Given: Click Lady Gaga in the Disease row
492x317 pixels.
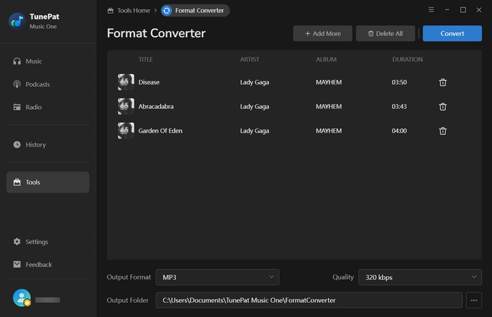Looking at the screenshot, I should point(254,82).
